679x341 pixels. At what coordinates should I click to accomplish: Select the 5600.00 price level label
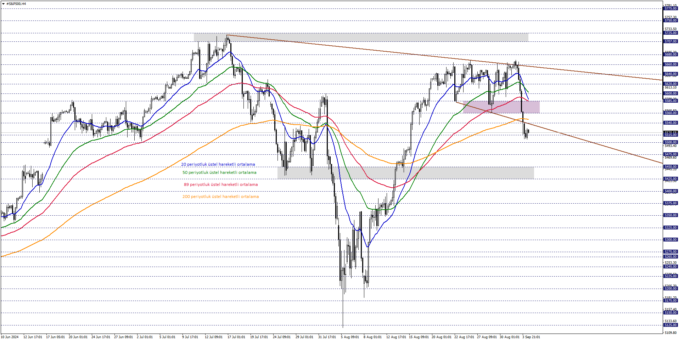[670, 93]
